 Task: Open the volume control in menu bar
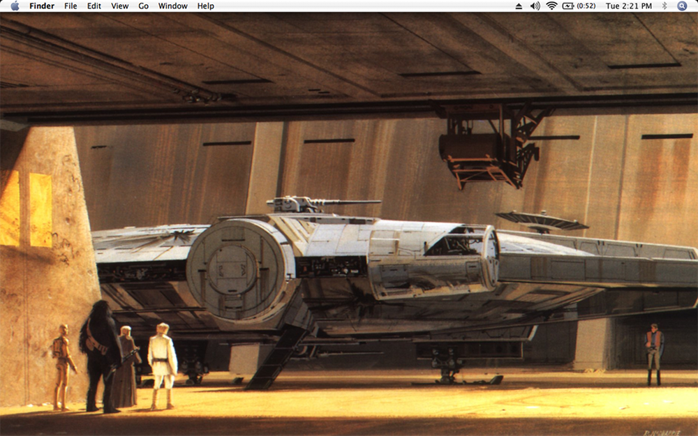pyautogui.click(x=535, y=6)
